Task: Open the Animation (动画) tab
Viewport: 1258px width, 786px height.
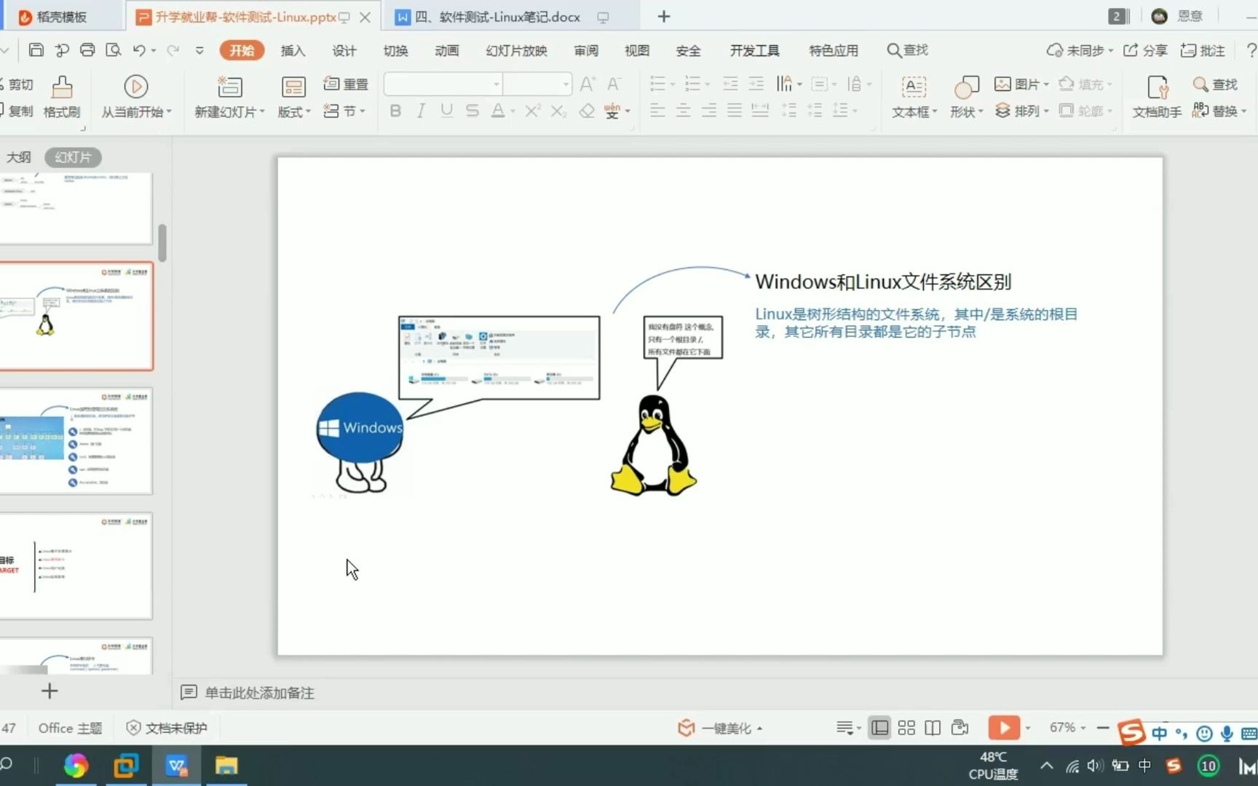Action: (447, 50)
